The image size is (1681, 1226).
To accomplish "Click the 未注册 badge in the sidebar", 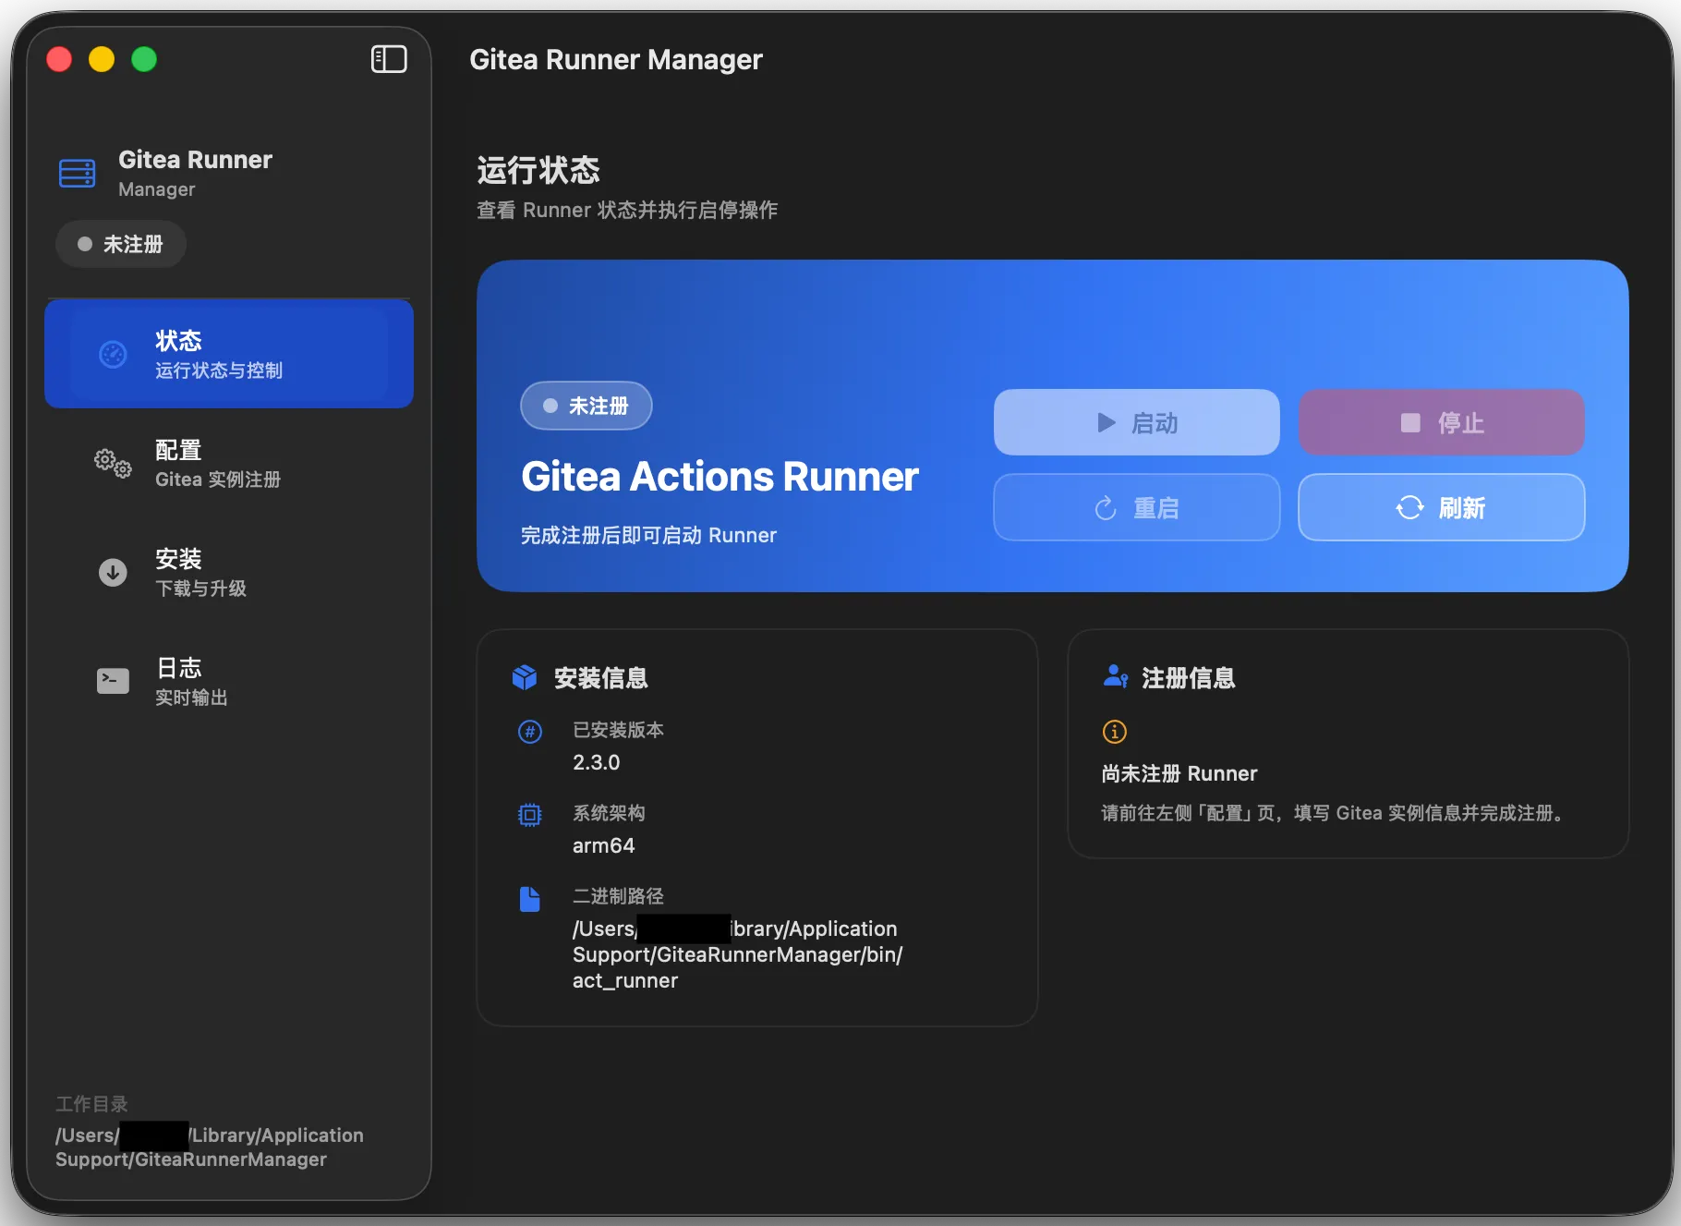I will click(x=121, y=244).
